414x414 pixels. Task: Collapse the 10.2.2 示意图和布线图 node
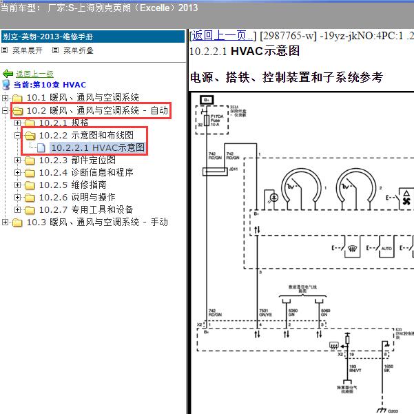coord(17,135)
